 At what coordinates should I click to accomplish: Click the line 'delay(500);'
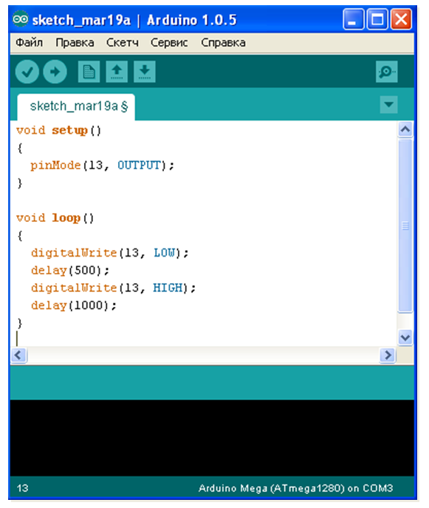point(70,270)
